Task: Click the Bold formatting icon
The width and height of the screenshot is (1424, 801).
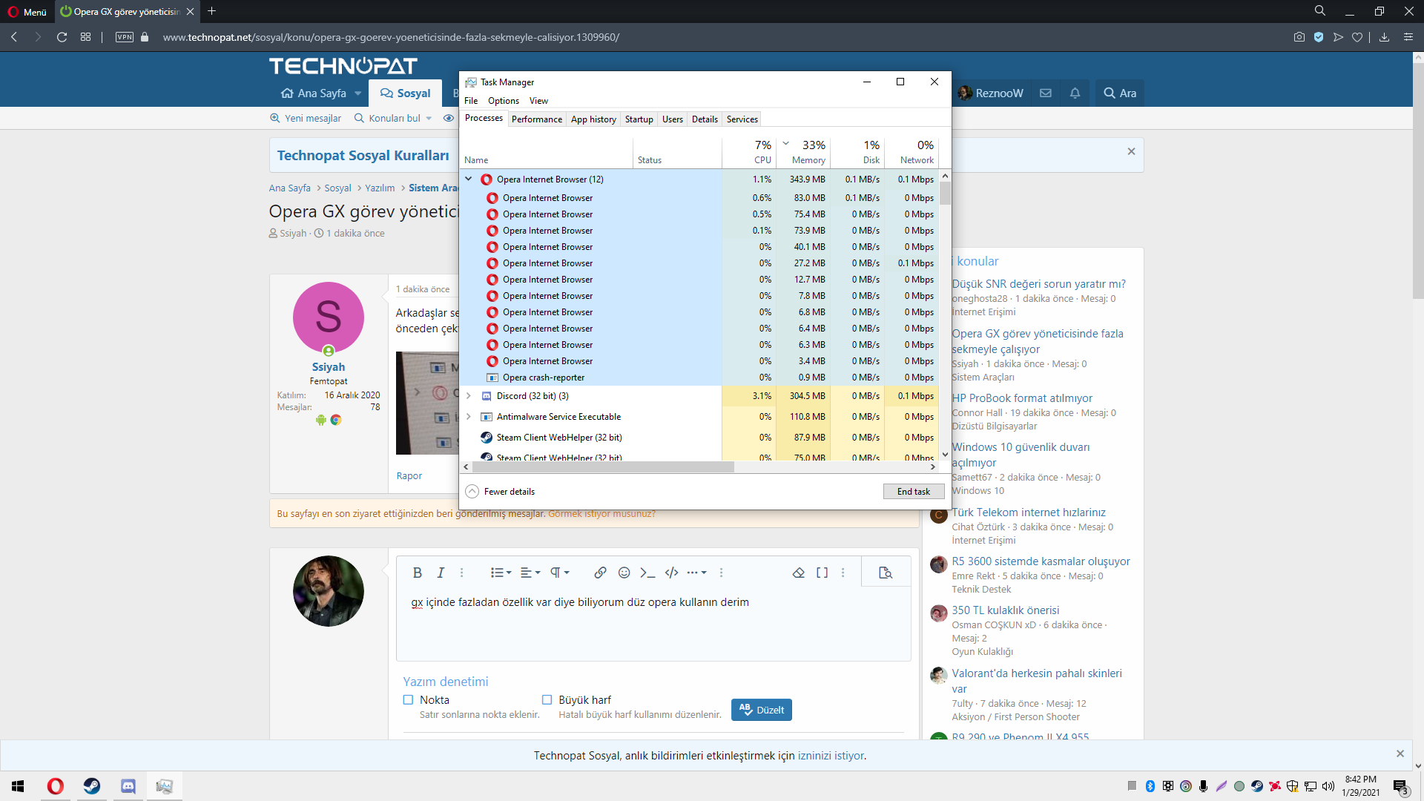Action: 417,573
